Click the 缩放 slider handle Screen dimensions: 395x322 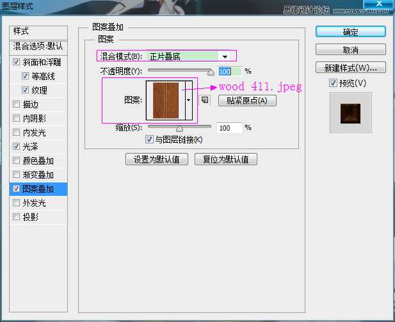pos(179,129)
